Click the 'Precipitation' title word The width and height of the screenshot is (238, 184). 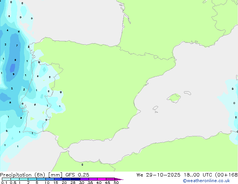[x=16, y=175]
